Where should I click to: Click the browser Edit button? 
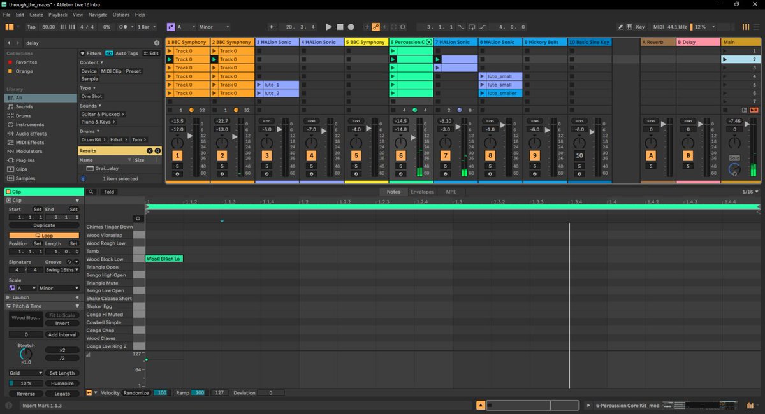pyautogui.click(x=151, y=53)
